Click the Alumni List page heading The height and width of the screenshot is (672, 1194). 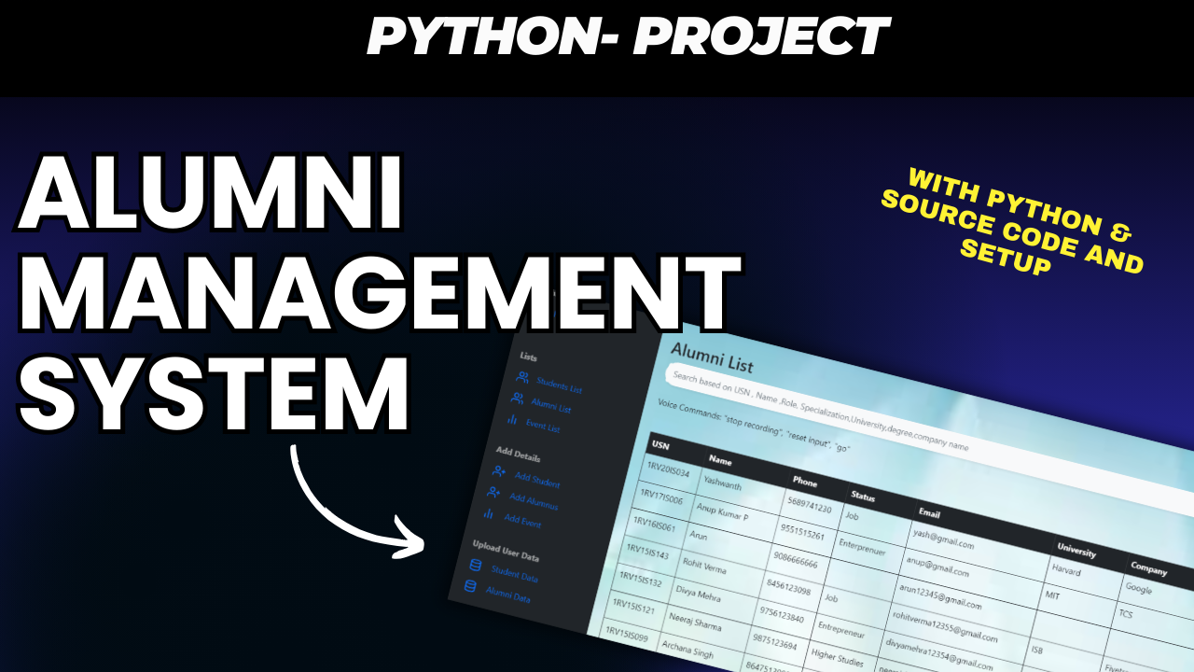coord(712,357)
